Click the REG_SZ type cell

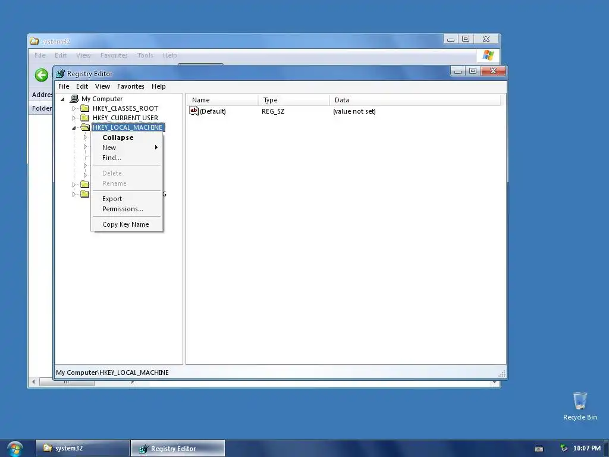pyautogui.click(x=273, y=111)
